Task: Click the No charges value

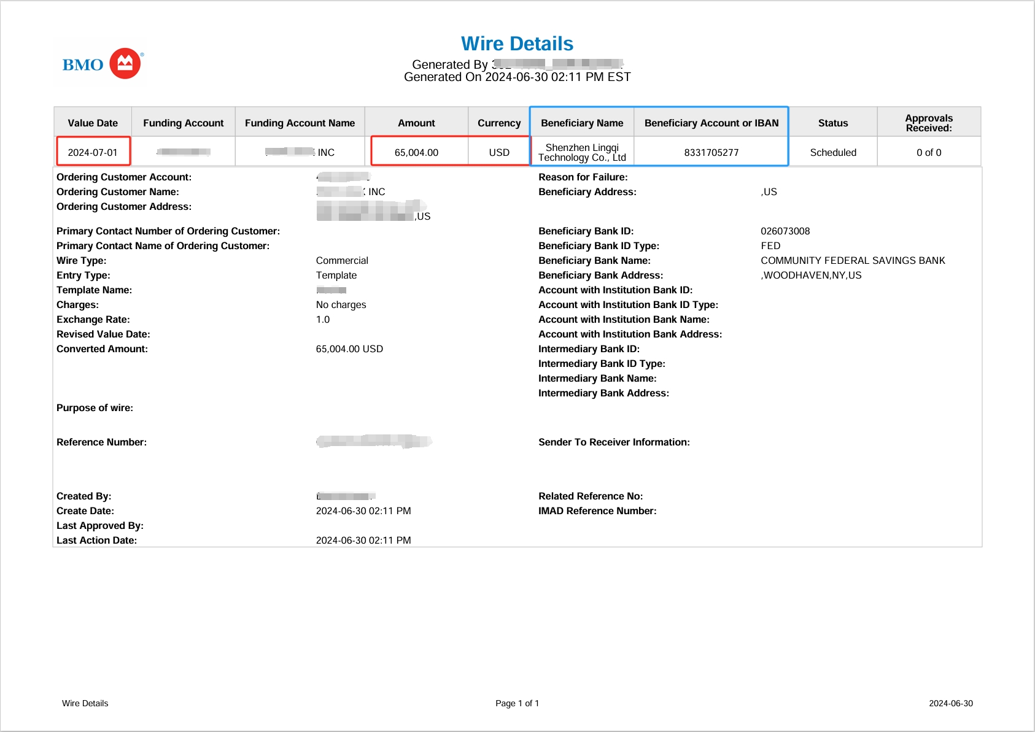Action: [x=341, y=304]
